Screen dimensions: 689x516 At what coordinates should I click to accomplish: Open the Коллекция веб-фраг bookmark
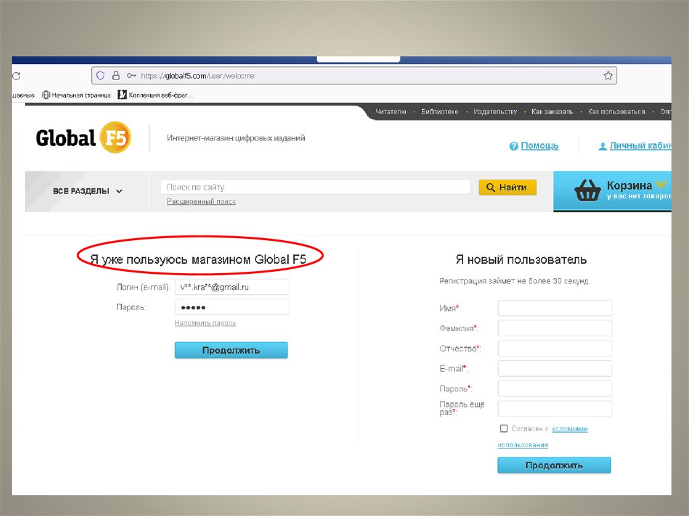(155, 95)
